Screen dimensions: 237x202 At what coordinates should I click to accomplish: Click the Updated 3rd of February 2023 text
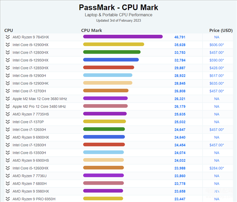coord(118,21)
